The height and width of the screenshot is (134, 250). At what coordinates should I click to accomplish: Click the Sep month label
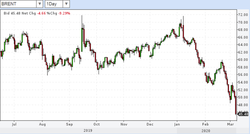coord(69,124)
